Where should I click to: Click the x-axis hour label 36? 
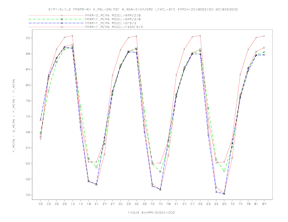(x=136, y=204)
